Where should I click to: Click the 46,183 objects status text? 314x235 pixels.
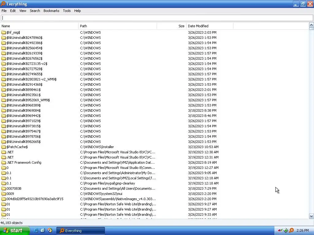[x=12, y=223]
